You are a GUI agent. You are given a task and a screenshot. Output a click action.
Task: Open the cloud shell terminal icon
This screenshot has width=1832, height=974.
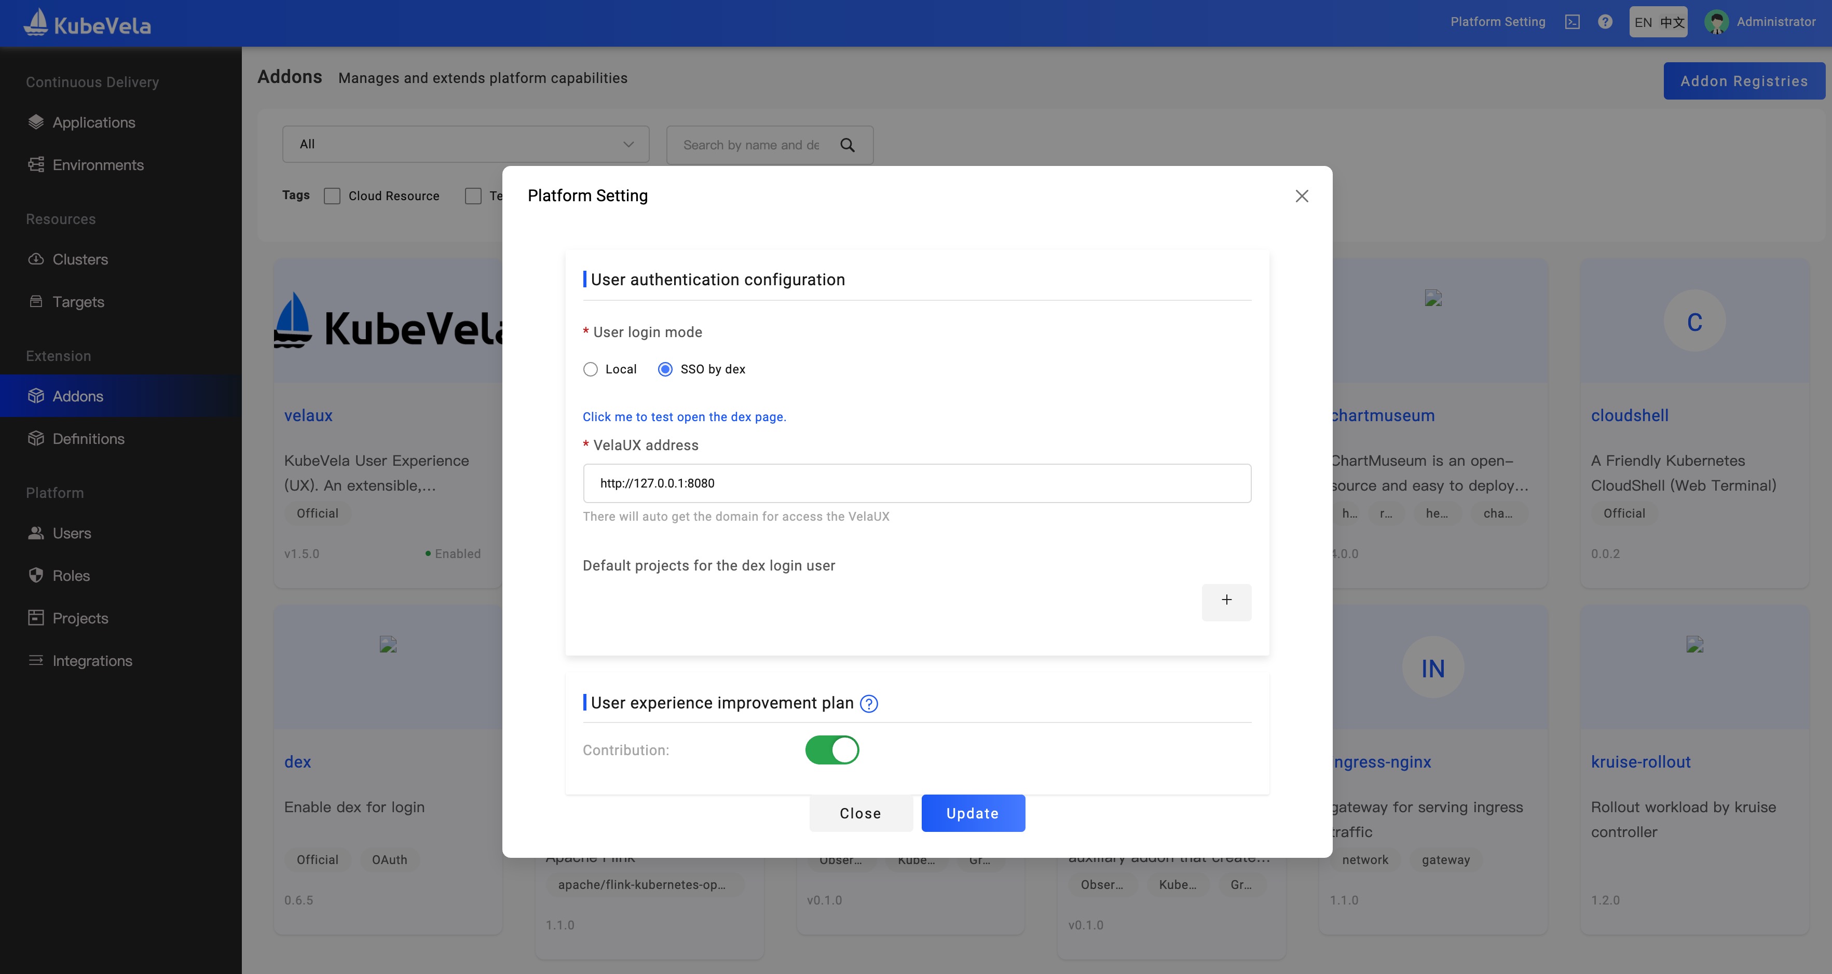[1573, 22]
